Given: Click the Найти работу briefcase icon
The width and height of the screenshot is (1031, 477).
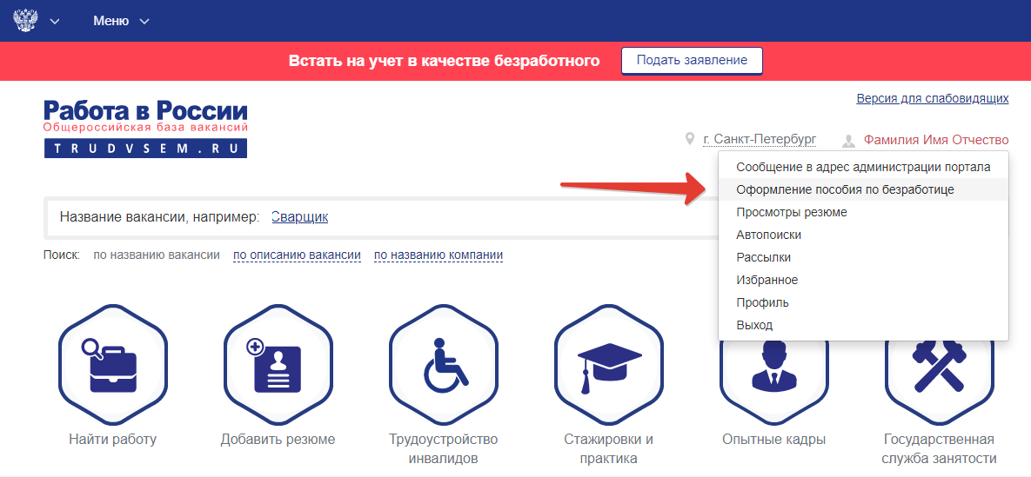Looking at the screenshot, I should (113, 365).
